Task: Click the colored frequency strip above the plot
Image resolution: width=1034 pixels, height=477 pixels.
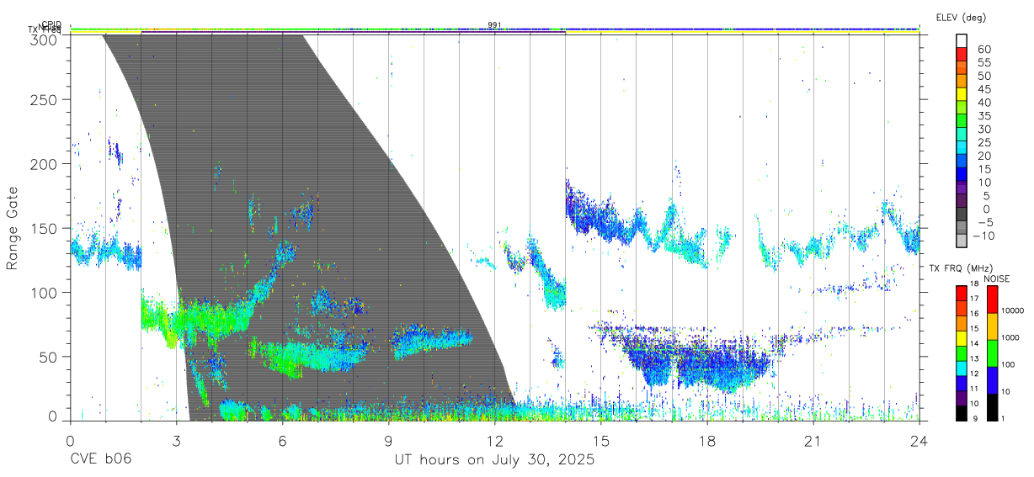Action: (495, 30)
